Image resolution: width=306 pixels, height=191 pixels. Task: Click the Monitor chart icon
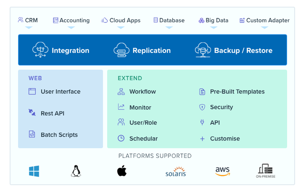tap(121, 107)
